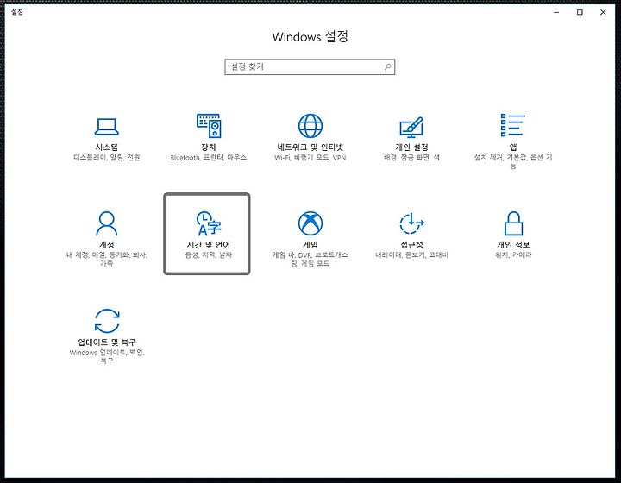The width and height of the screenshot is (621, 483).
Task: Click the 위치, 카메라 description
Action: click(513, 255)
